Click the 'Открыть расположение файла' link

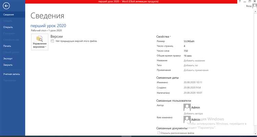[178, 133]
